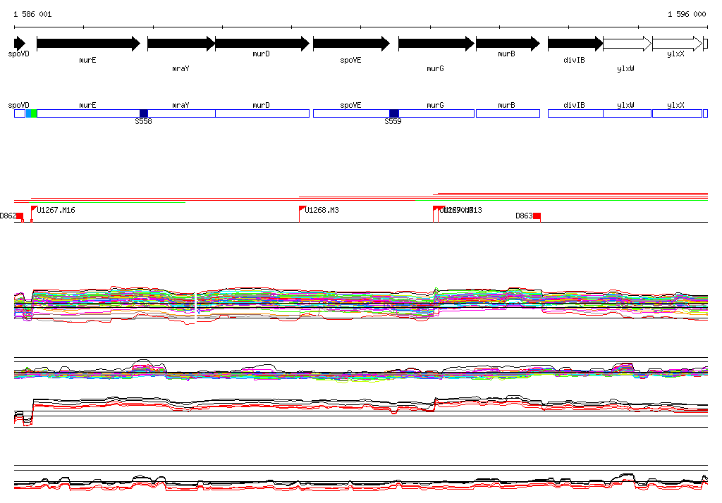Select the dark blue S559 segment
Viewport: 722px width, 503px height.
[x=394, y=113]
